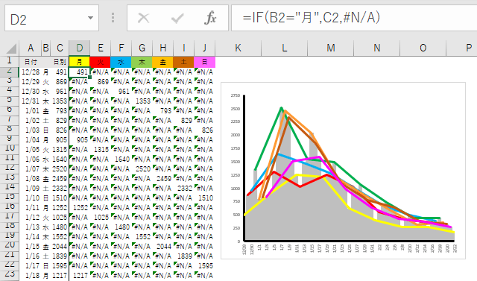Click the formula bar options dots handle
This screenshot has width=477, height=281.
(x=113, y=18)
